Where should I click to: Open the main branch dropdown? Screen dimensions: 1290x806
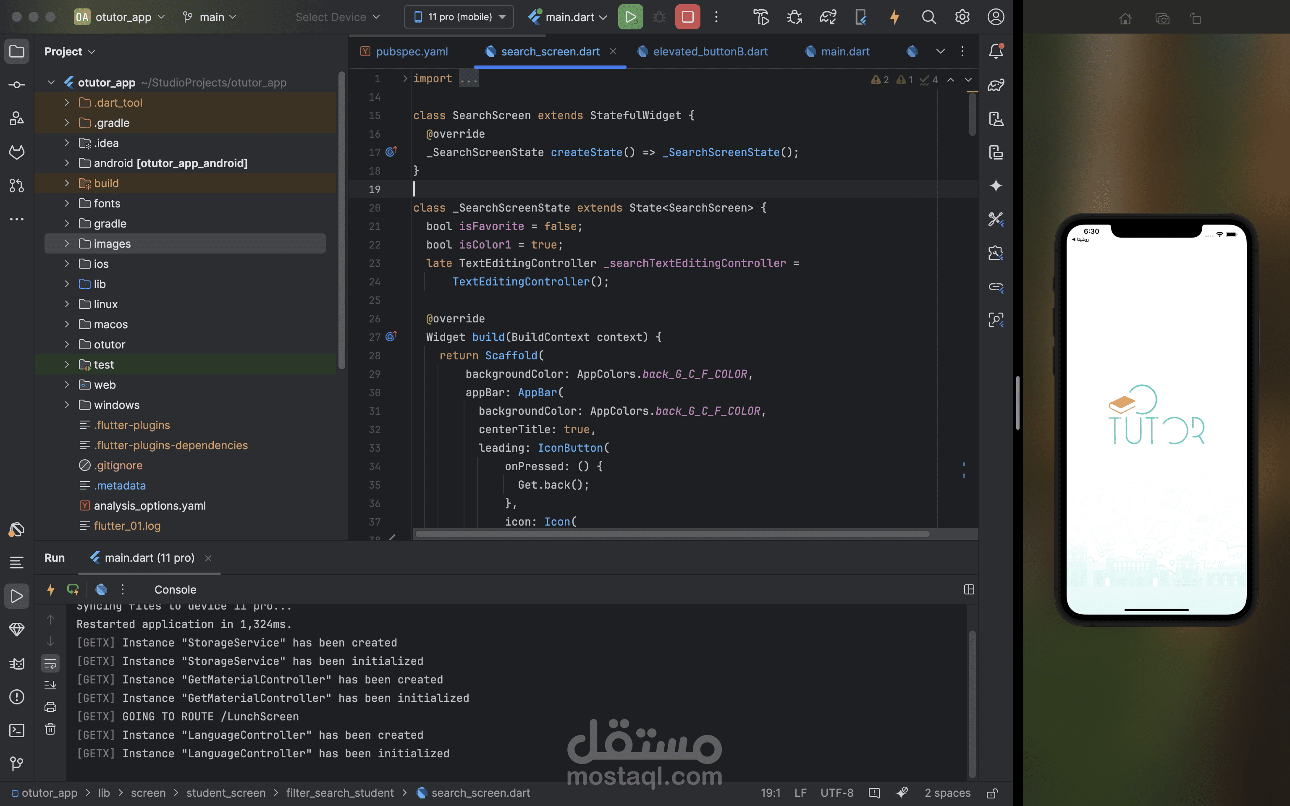[x=210, y=17]
